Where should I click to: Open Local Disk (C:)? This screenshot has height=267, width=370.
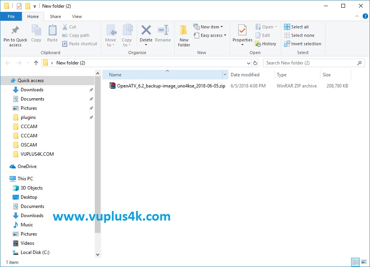point(35,252)
